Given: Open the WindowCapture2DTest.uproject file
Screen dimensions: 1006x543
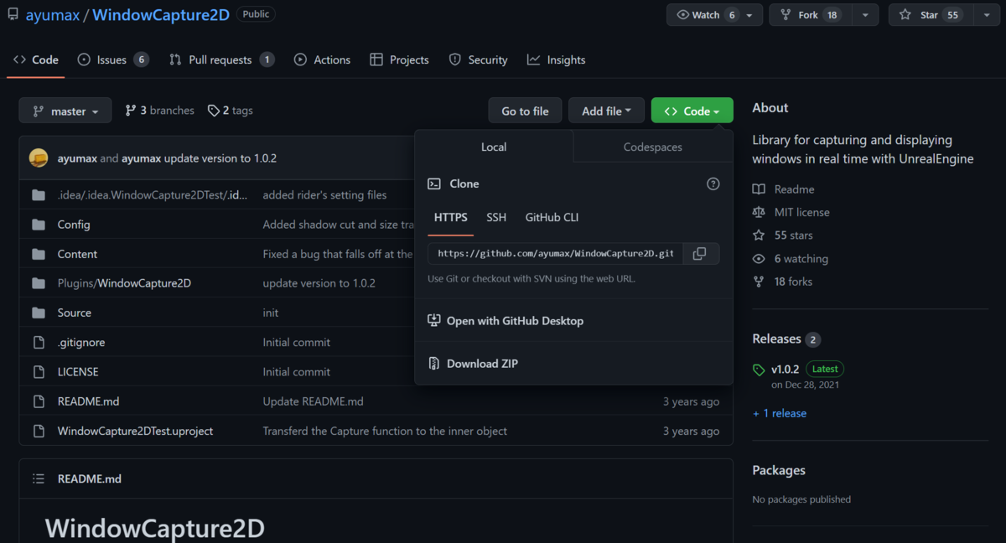Looking at the screenshot, I should click(x=135, y=431).
